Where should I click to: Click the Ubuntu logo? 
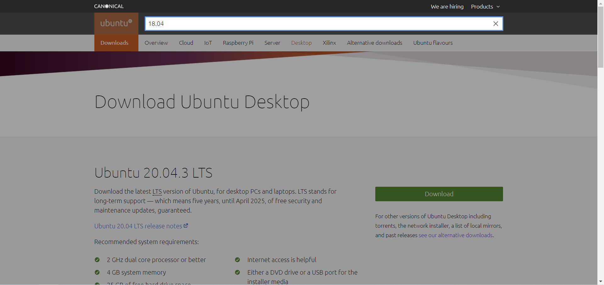click(116, 23)
